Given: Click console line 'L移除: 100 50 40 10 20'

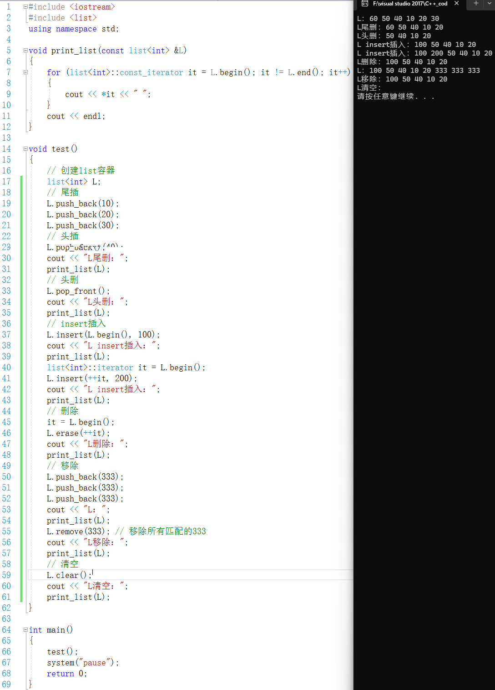Looking at the screenshot, I should pyautogui.click(x=402, y=79).
